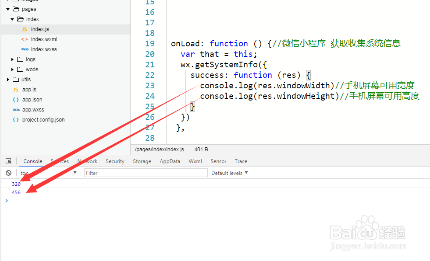The width and height of the screenshot is (430, 261).
Task: Switch to the Sensor tab
Action: (218, 161)
